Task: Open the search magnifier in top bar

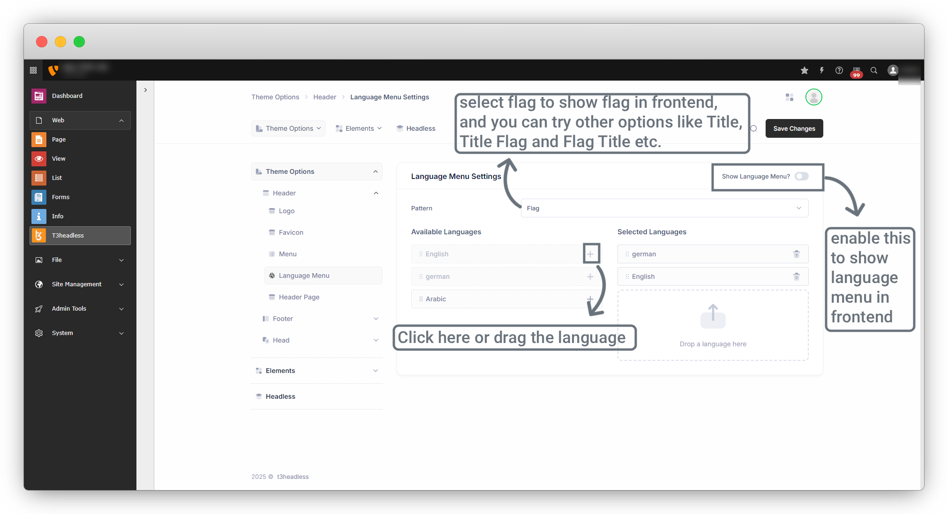Action: click(874, 70)
